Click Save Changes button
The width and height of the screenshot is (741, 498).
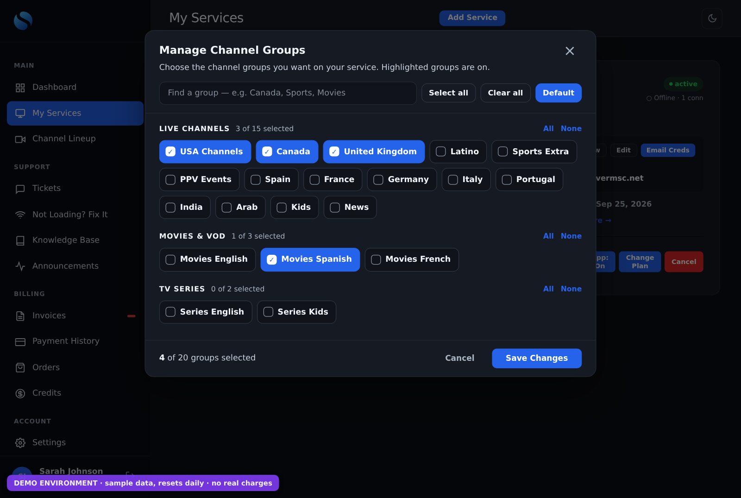(x=537, y=359)
